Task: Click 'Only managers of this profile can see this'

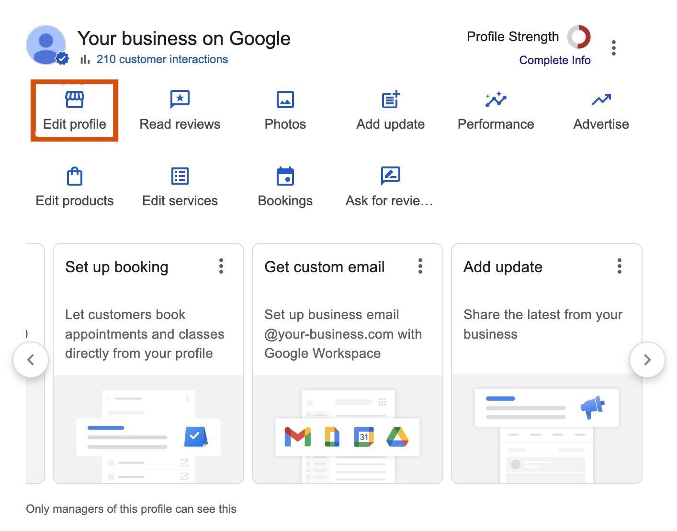Action: coord(131,509)
